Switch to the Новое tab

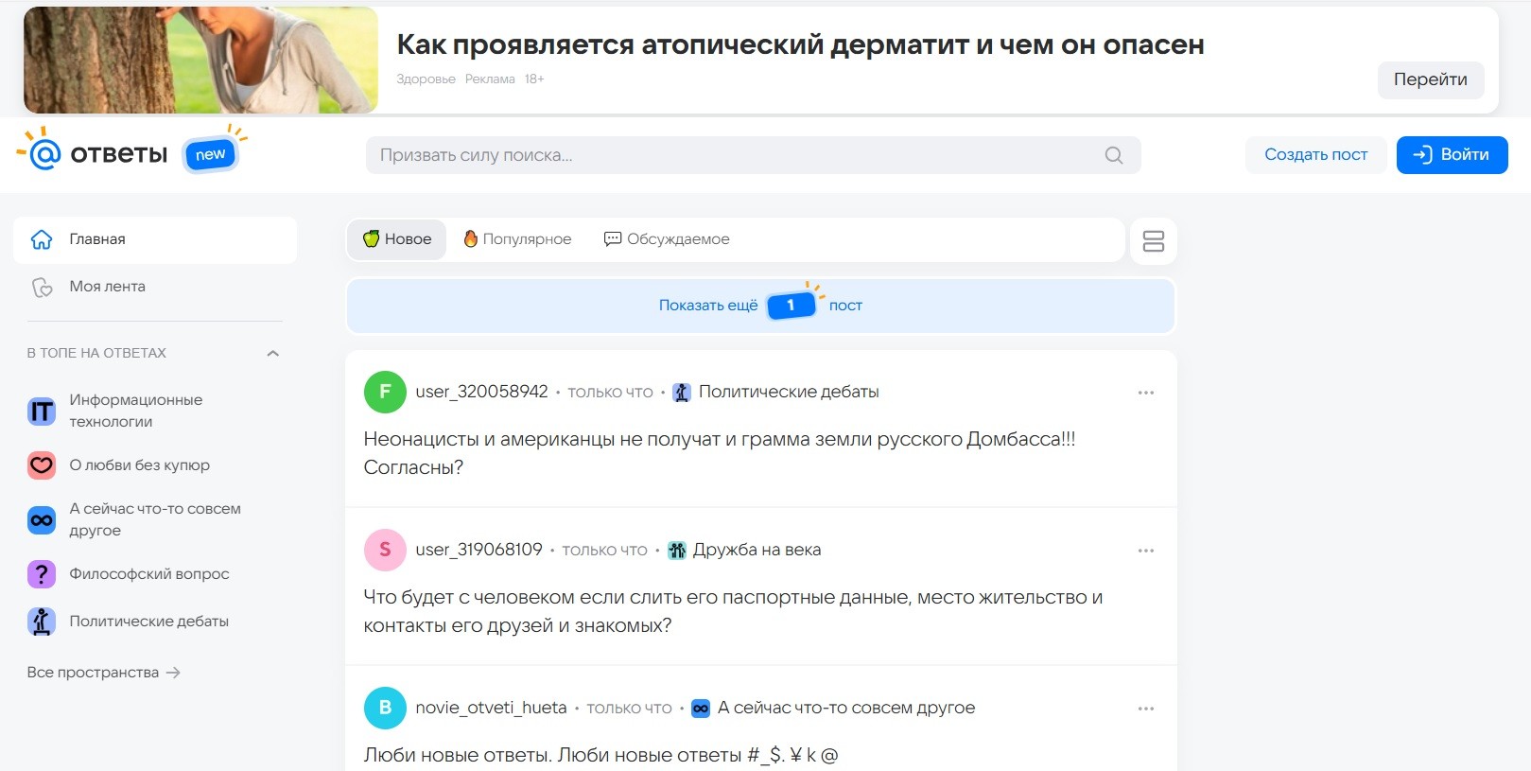(397, 239)
